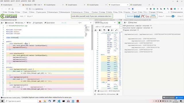Open the compiler pane font size menu

[96, 30]
